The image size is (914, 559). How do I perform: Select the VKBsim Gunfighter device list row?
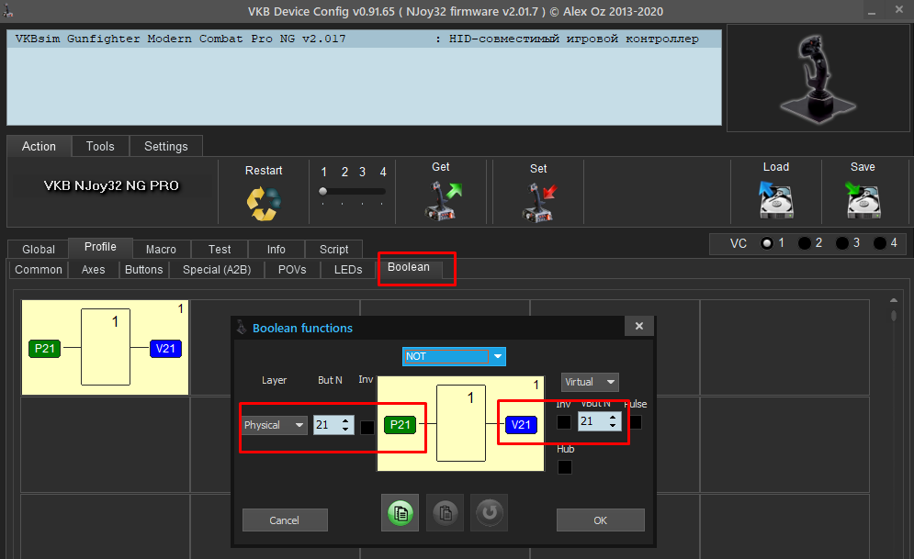[x=364, y=39]
